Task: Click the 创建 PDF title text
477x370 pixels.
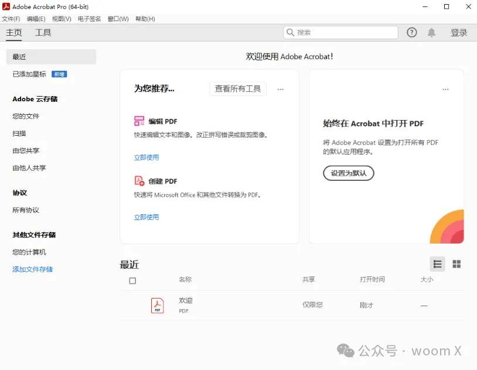Action: [163, 181]
